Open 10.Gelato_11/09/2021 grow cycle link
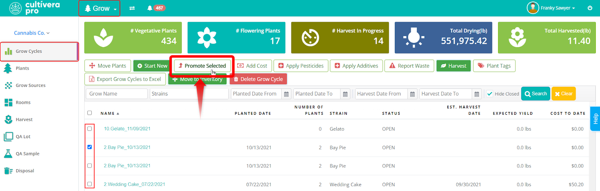This screenshot has height=191, width=600. pyautogui.click(x=127, y=128)
